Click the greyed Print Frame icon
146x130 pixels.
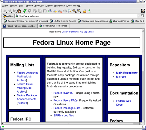pos(65,11)
